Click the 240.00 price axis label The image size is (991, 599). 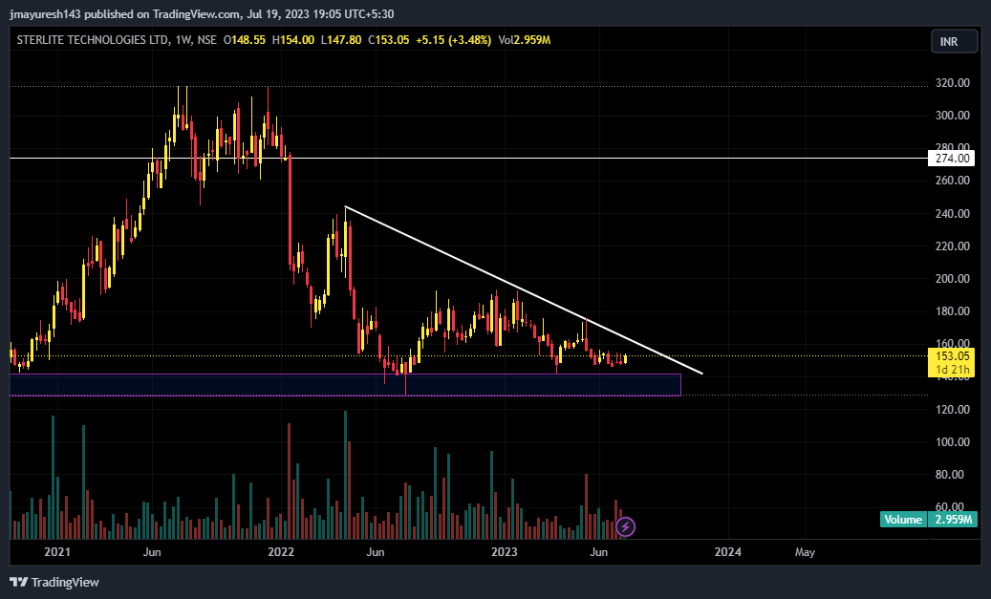coord(953,214)
